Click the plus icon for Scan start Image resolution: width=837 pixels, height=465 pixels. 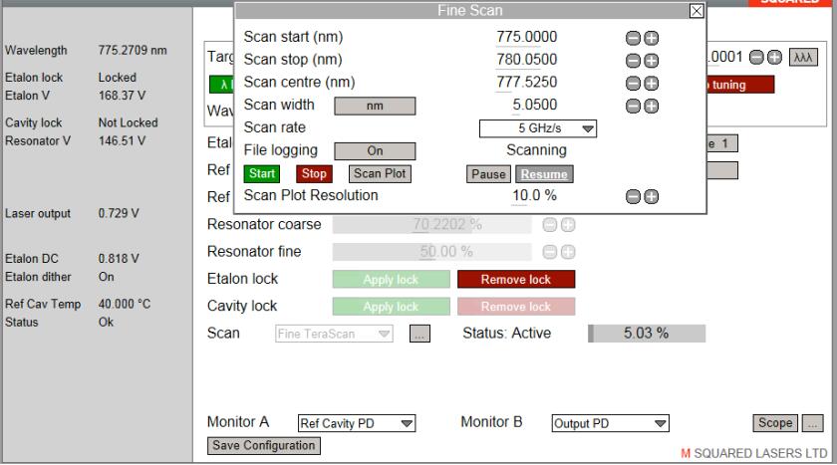point(652,38)
